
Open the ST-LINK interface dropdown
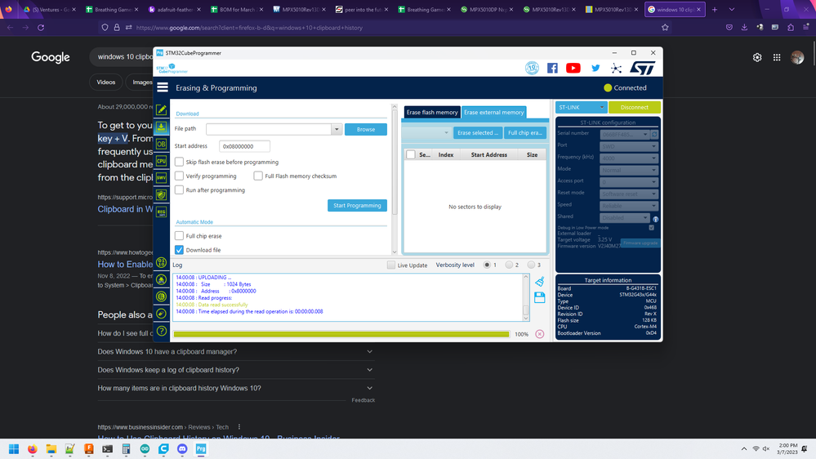(581, 107)
